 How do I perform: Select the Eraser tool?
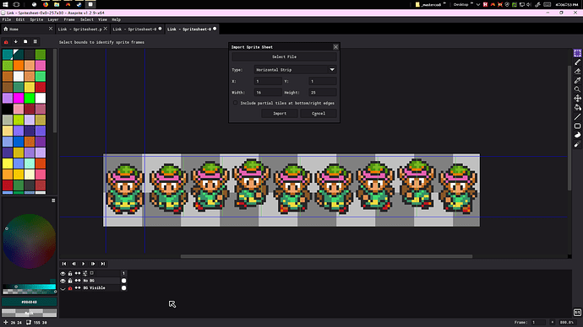click(577, 71)
